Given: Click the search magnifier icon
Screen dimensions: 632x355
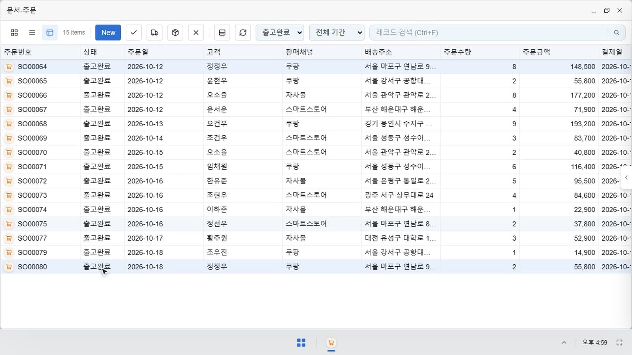Looking at the screenshot, I should [x=617, y=33].
